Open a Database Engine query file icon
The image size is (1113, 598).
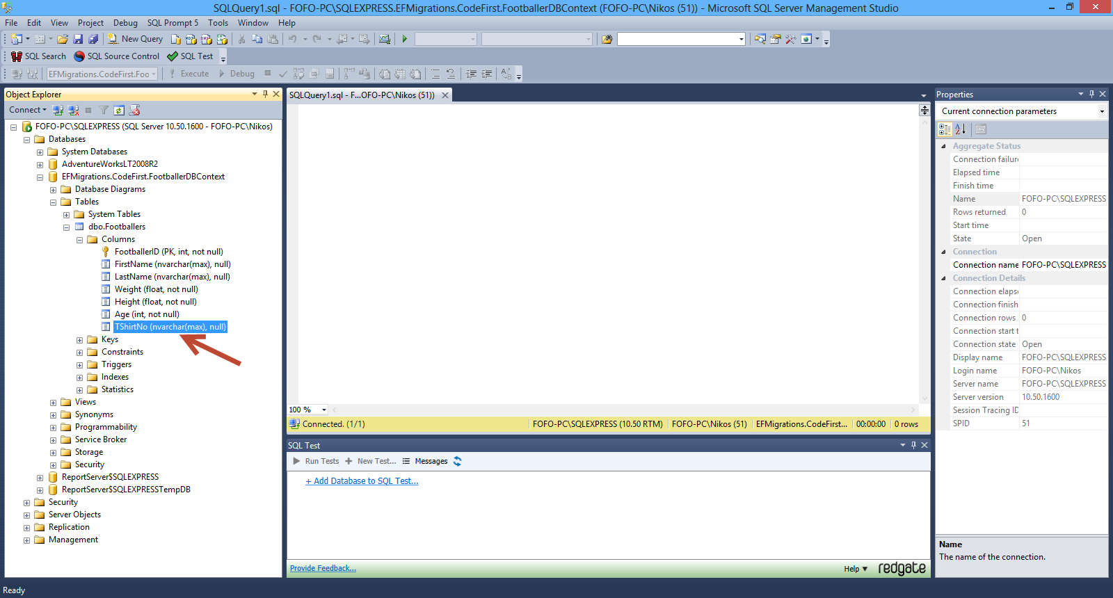176,39
